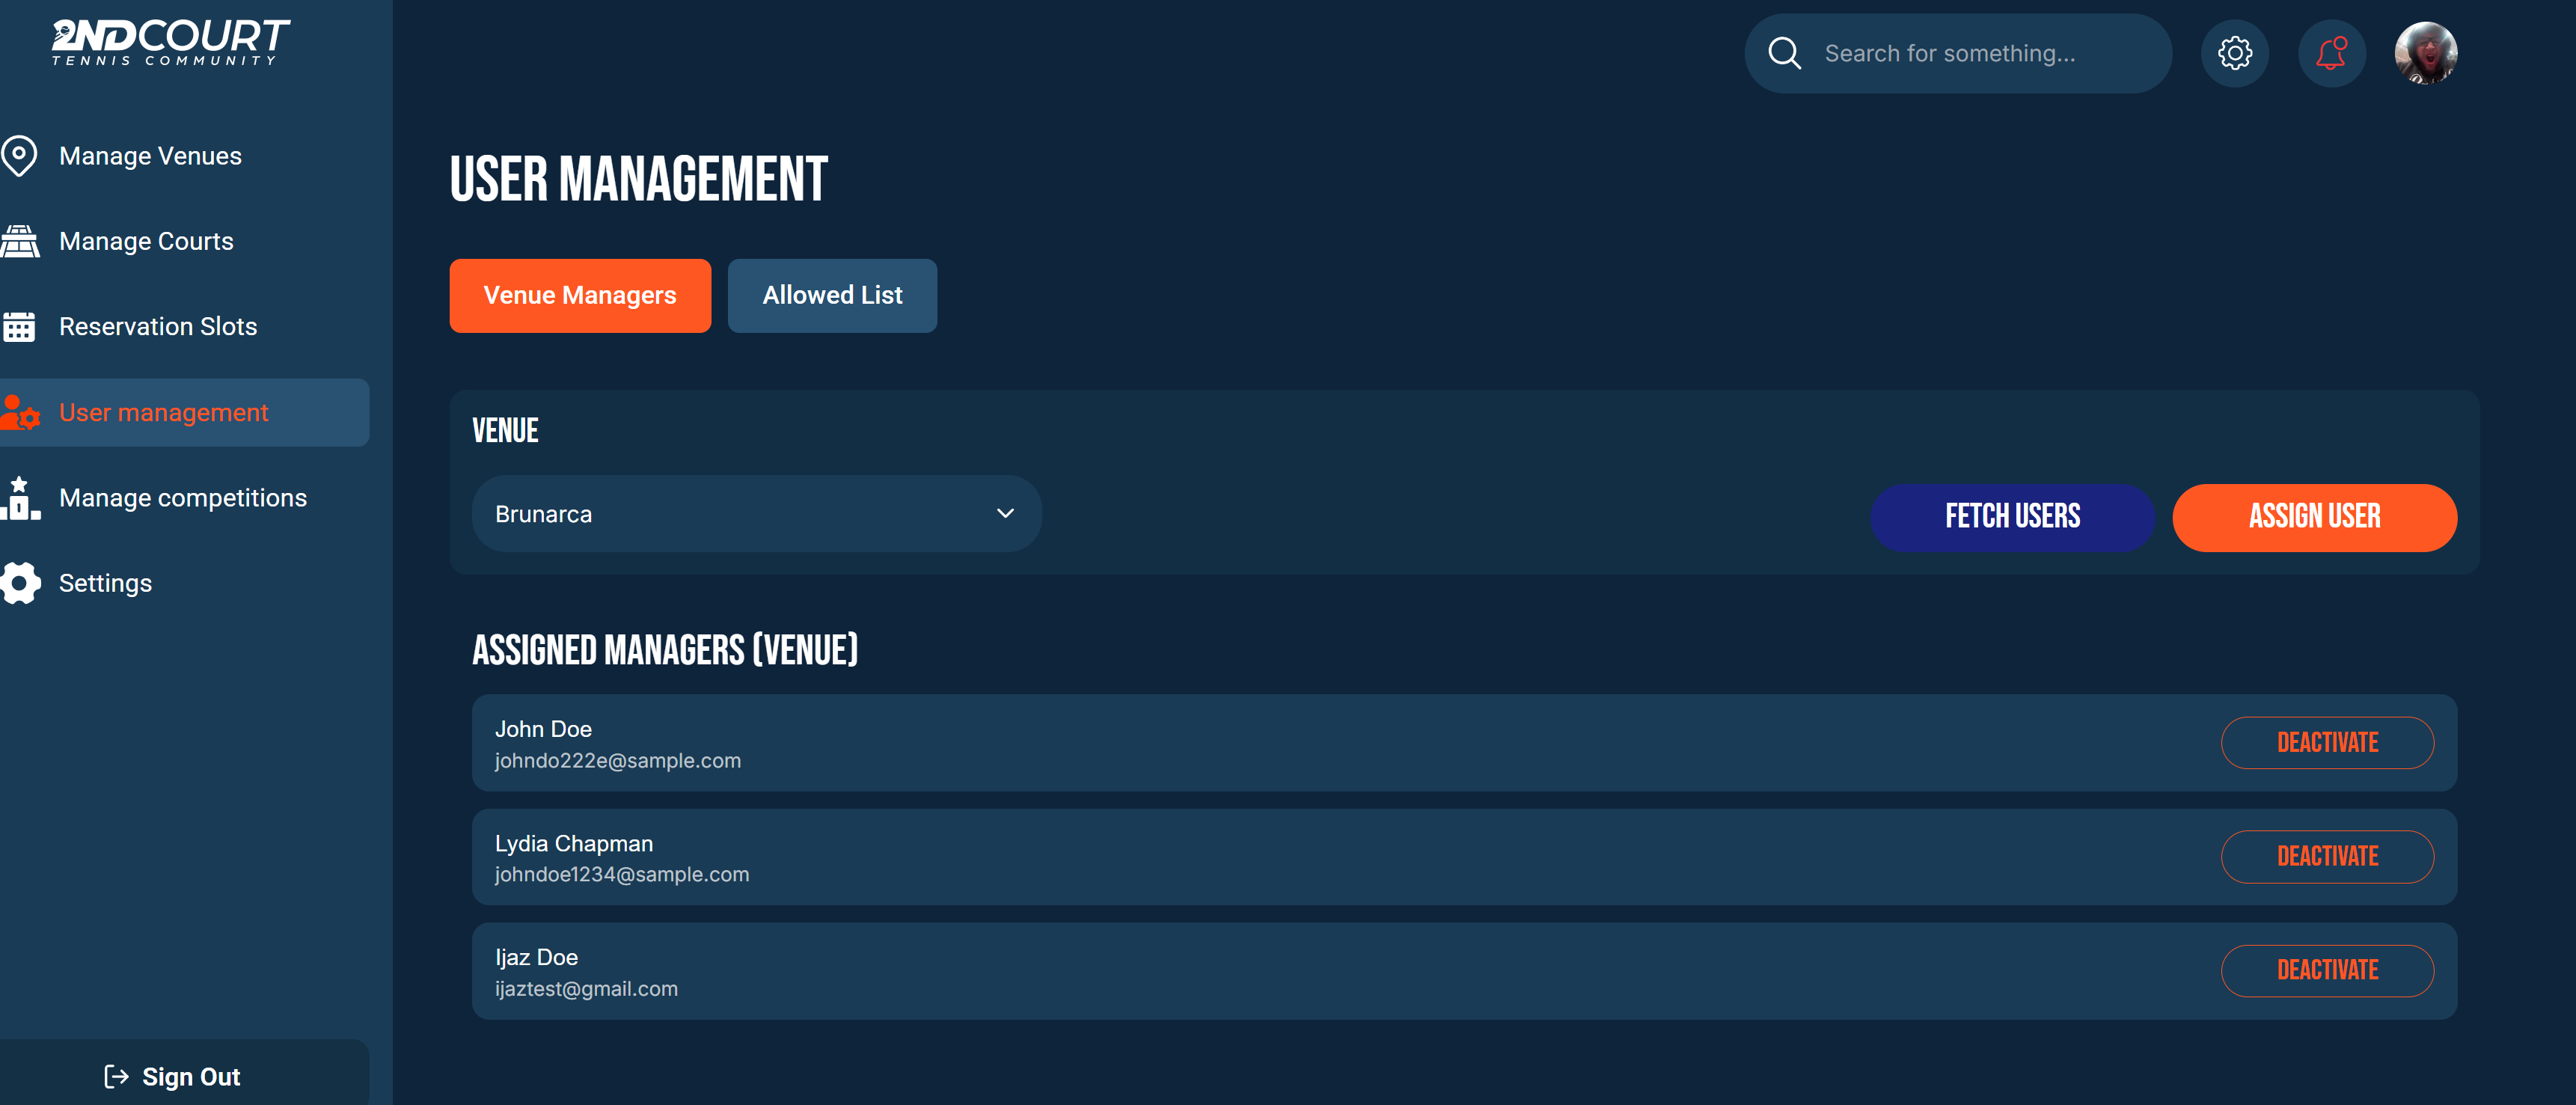Open notifications bell icon

2331,53
